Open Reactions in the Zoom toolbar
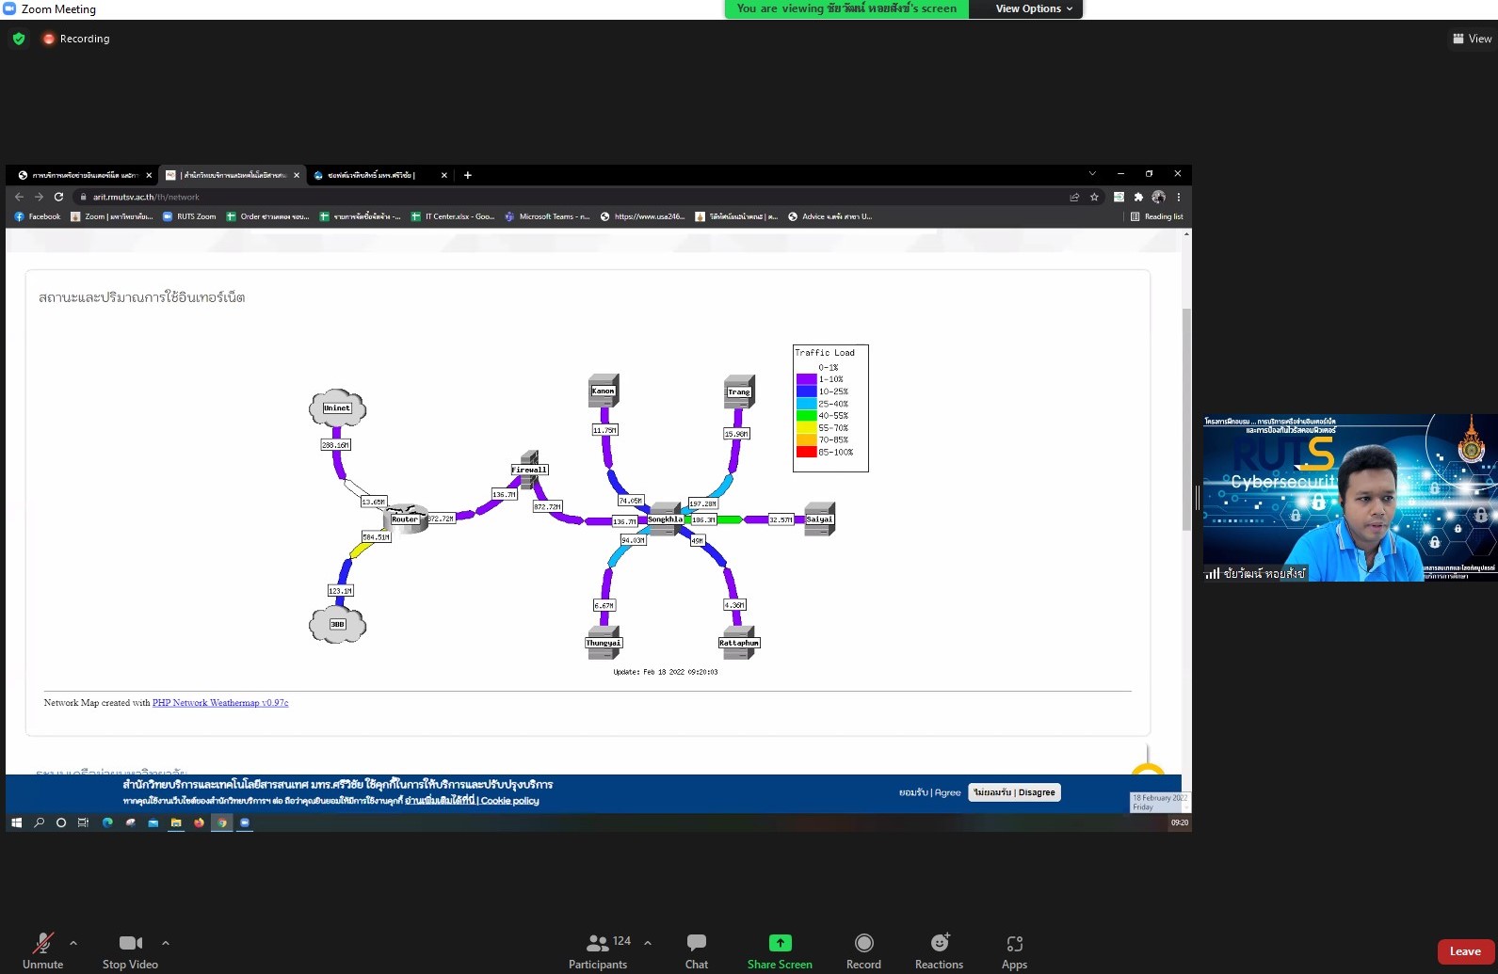The height and width of the screenshot is (974, 1498). [x=939, y=950]
